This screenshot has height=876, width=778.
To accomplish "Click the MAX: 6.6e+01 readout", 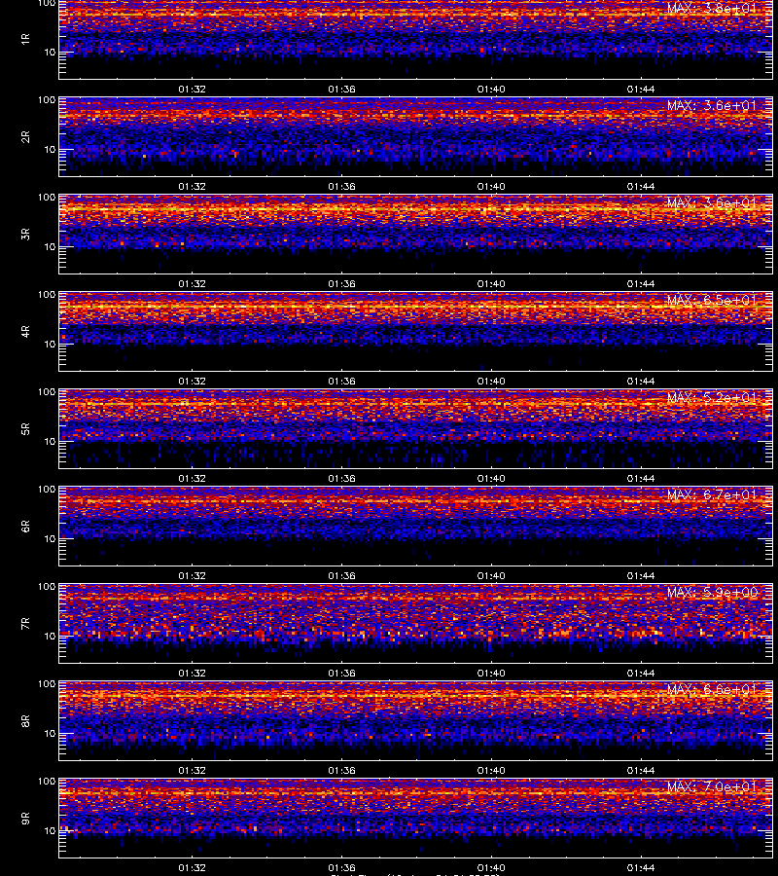I will tap(712, 689).
